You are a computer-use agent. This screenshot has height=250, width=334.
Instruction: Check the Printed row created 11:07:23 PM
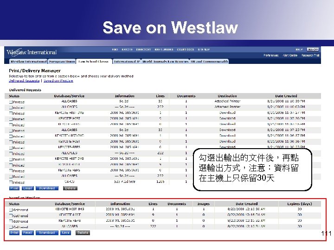[x=11, y=131]
